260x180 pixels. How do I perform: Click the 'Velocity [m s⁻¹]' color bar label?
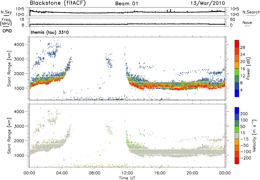pyautogui.click(x=254, y=135)
